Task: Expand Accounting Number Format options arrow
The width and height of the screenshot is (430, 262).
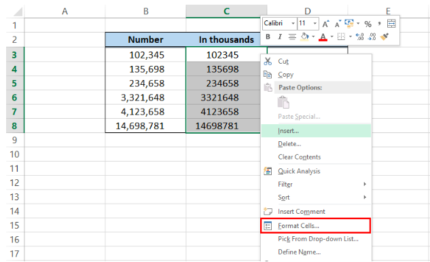Action: point(358,24)
